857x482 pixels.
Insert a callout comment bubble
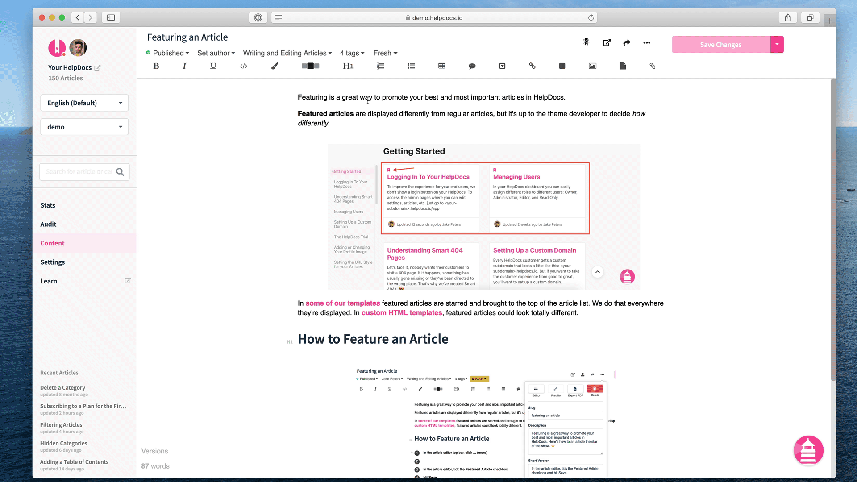point(472,66)
